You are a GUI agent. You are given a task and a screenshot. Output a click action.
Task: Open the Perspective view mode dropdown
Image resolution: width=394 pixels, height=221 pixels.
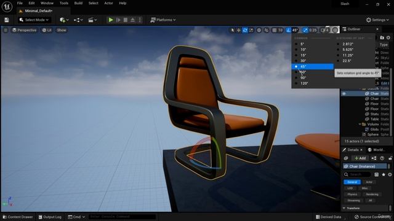coord(25,30)
